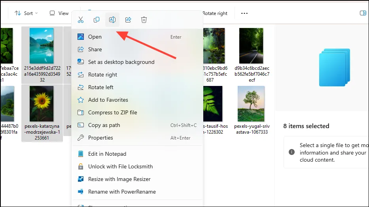
Task: Toggle the details pane icon
Action: (363, 13)
